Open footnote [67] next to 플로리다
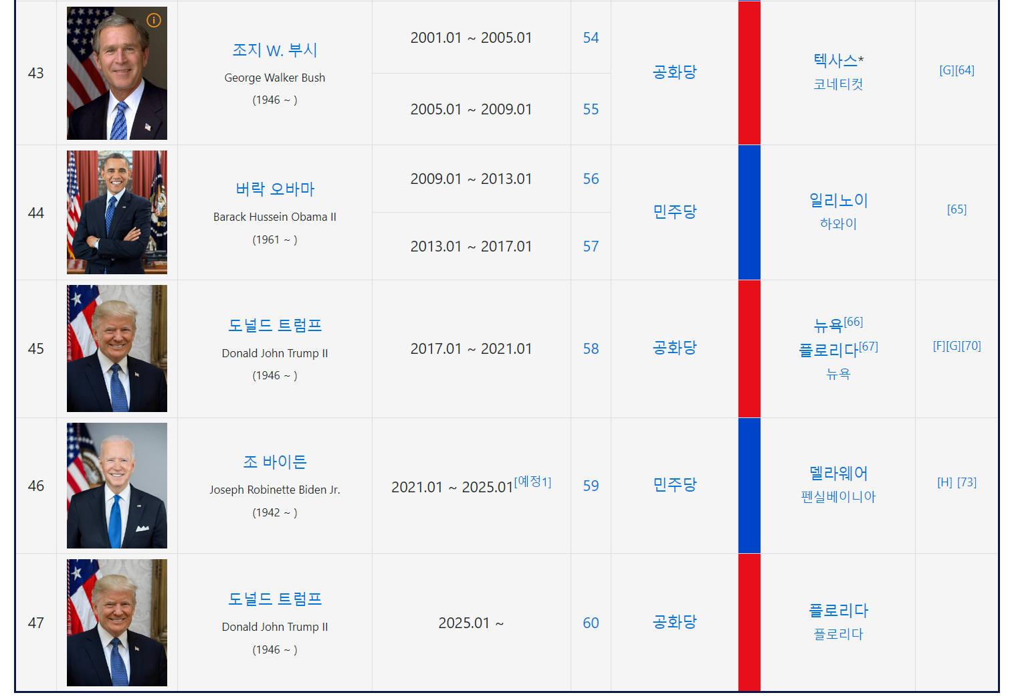The height and width of the screenshot is (699, 1012). click(868, 346)
